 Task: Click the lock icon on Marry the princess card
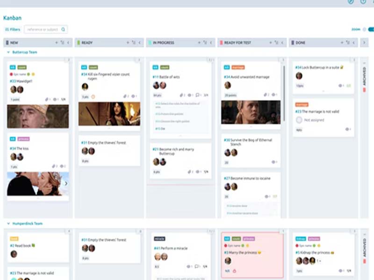click(x=234, y=271)
